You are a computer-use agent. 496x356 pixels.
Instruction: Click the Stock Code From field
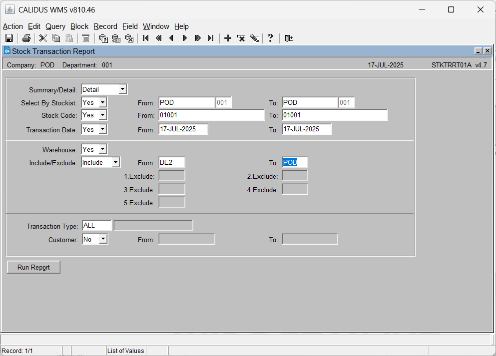212,115
